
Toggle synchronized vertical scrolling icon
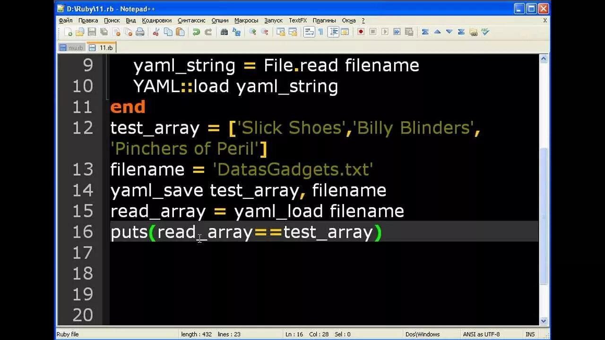point(281,32)
